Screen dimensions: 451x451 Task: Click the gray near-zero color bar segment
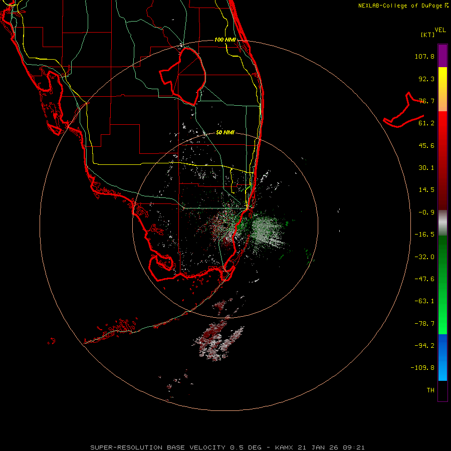442,223
